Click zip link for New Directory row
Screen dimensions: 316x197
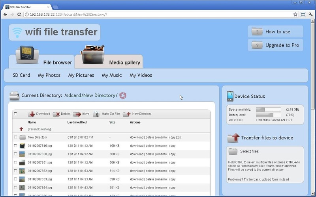click(179, 138)
